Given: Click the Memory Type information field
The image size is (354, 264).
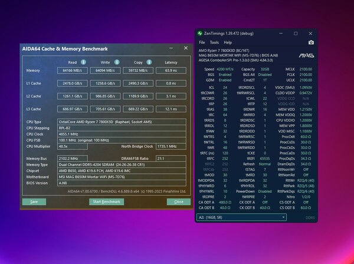Looking at the screenshot, I should pyautogui.click(x=122, y=164).
